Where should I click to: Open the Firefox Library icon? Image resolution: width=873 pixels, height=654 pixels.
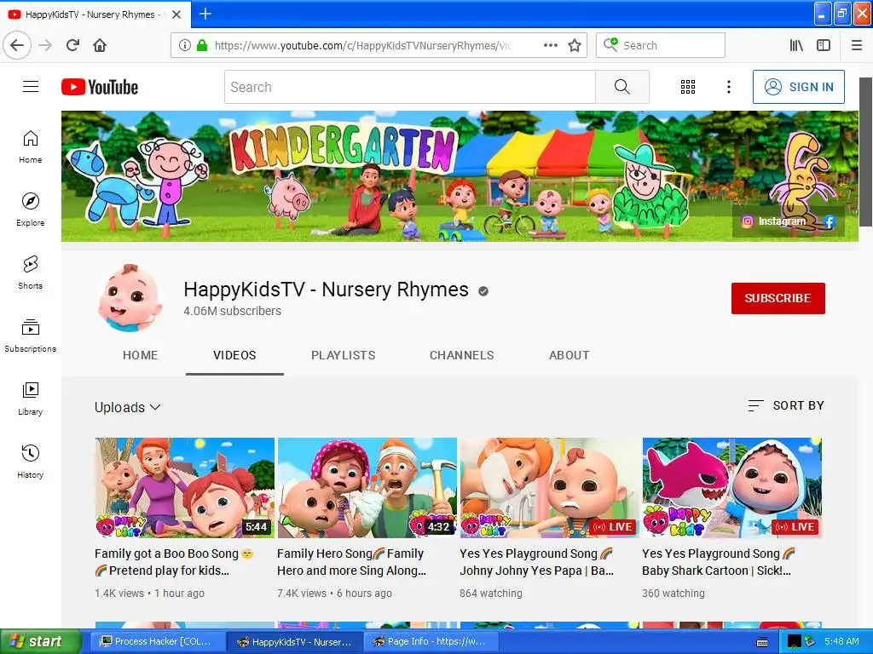(796, 45)
